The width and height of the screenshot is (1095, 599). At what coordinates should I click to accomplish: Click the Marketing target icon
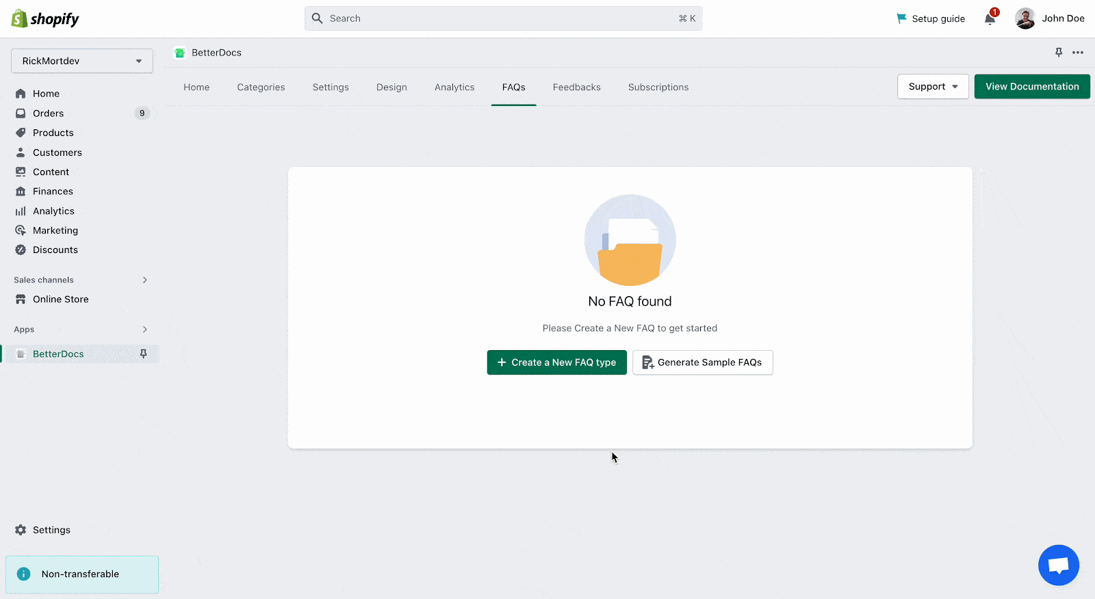click(x=21, y=230)
